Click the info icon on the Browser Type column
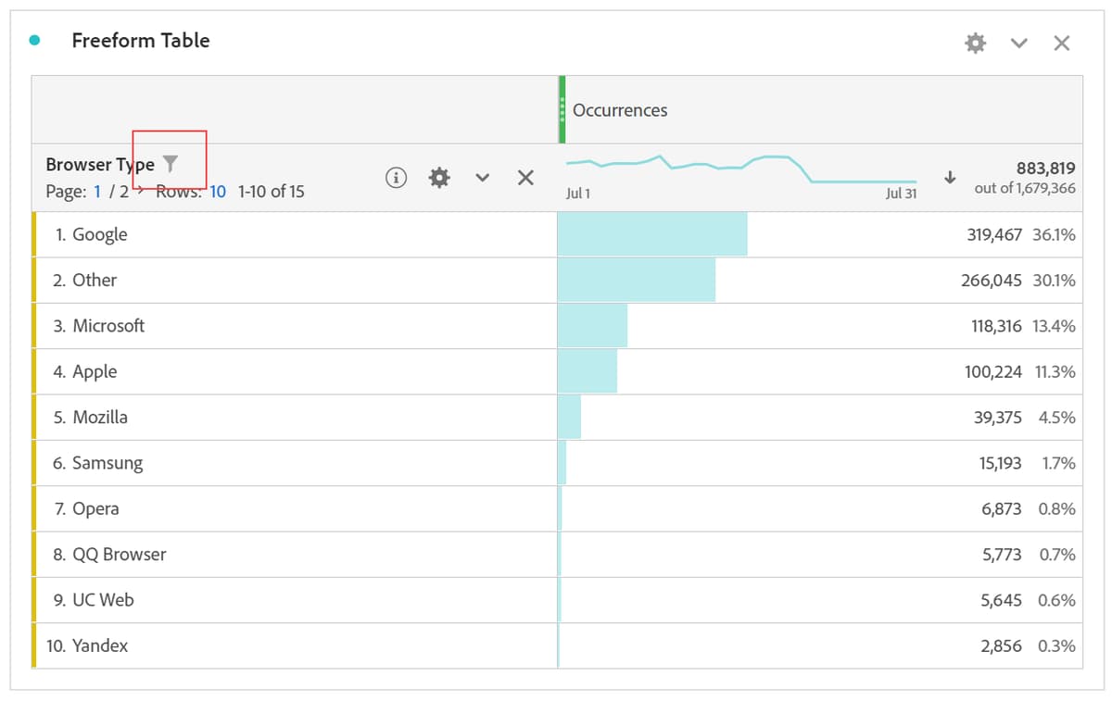Image resolution: width=1112 pixels, height=701 pixels. pos(396,177)
